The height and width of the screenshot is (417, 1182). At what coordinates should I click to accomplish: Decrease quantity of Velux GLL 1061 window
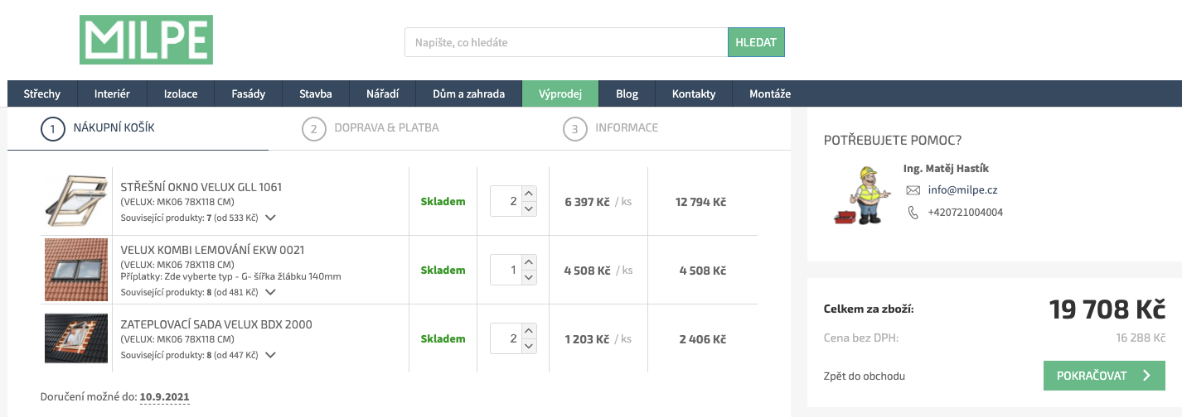click(x=530, y=208)
